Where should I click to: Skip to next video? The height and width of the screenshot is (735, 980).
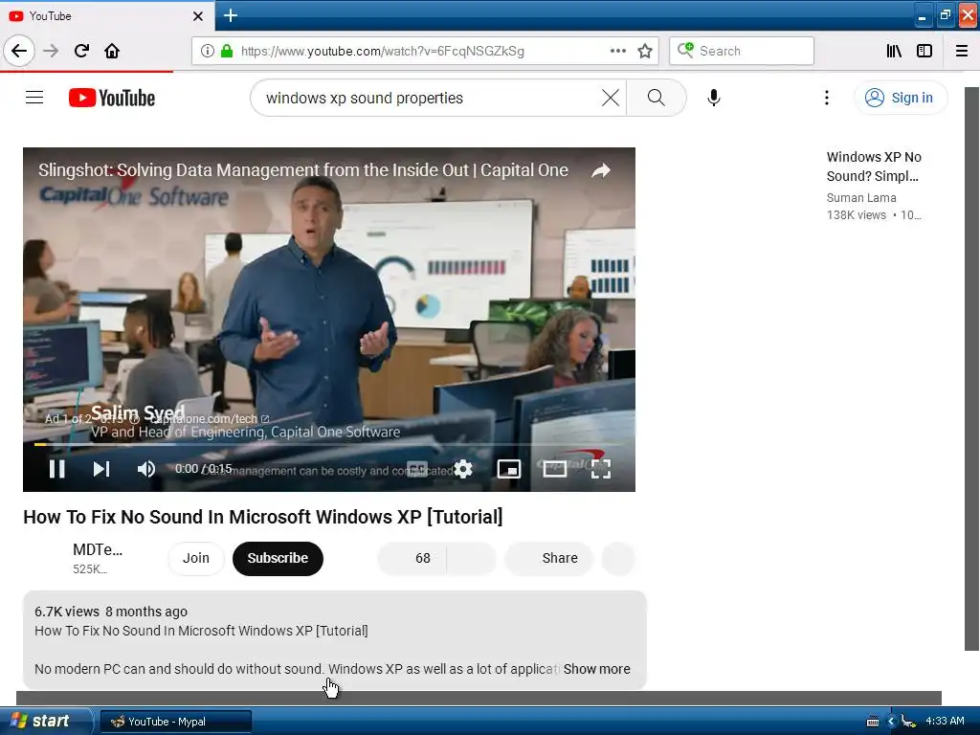pyautogui.click(x=101, y=469)
